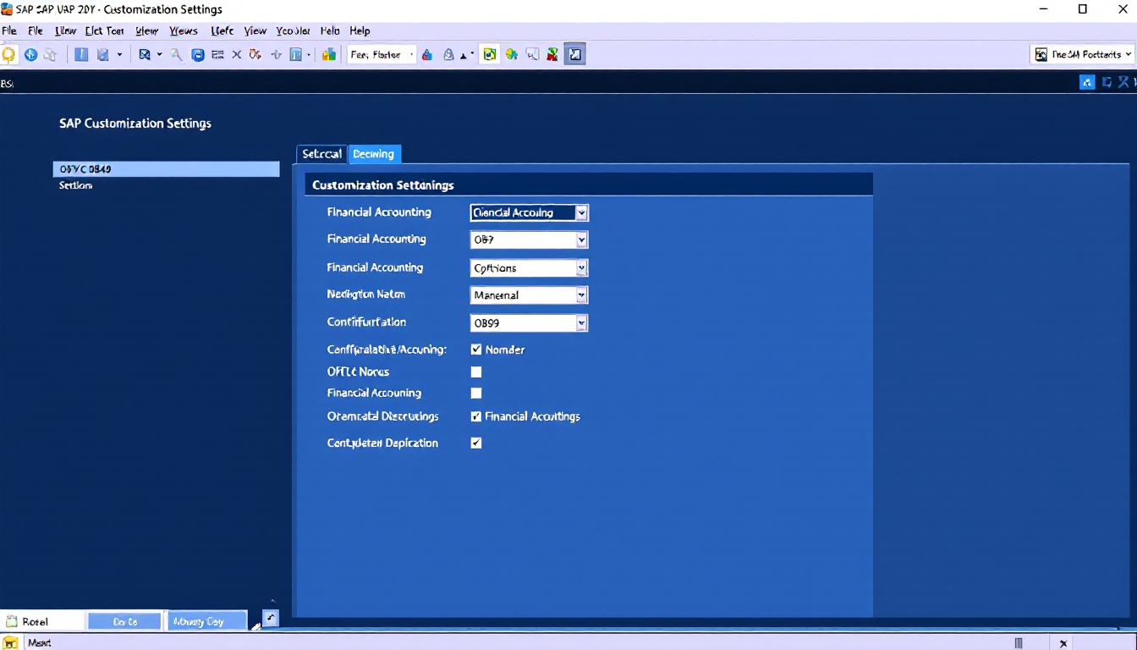Click the 'BSI' label on header bar

[7, 84]
